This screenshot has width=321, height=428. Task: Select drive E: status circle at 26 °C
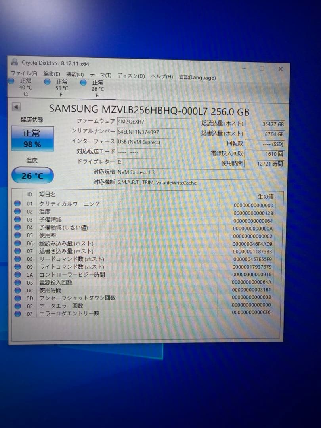coord(83,82)
